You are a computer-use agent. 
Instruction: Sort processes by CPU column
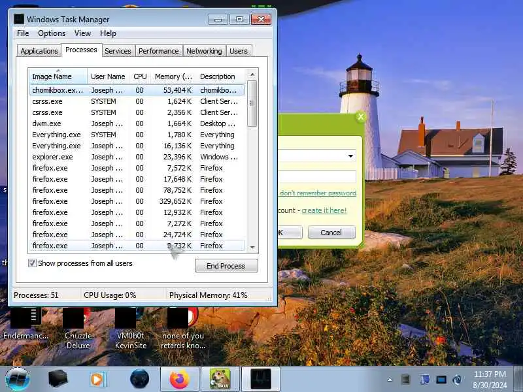[140, 76]
